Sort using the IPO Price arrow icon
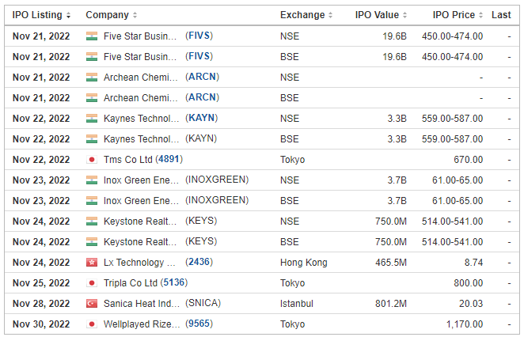The image size is (524, 337). pyautogui.click(x=480, y=15)
